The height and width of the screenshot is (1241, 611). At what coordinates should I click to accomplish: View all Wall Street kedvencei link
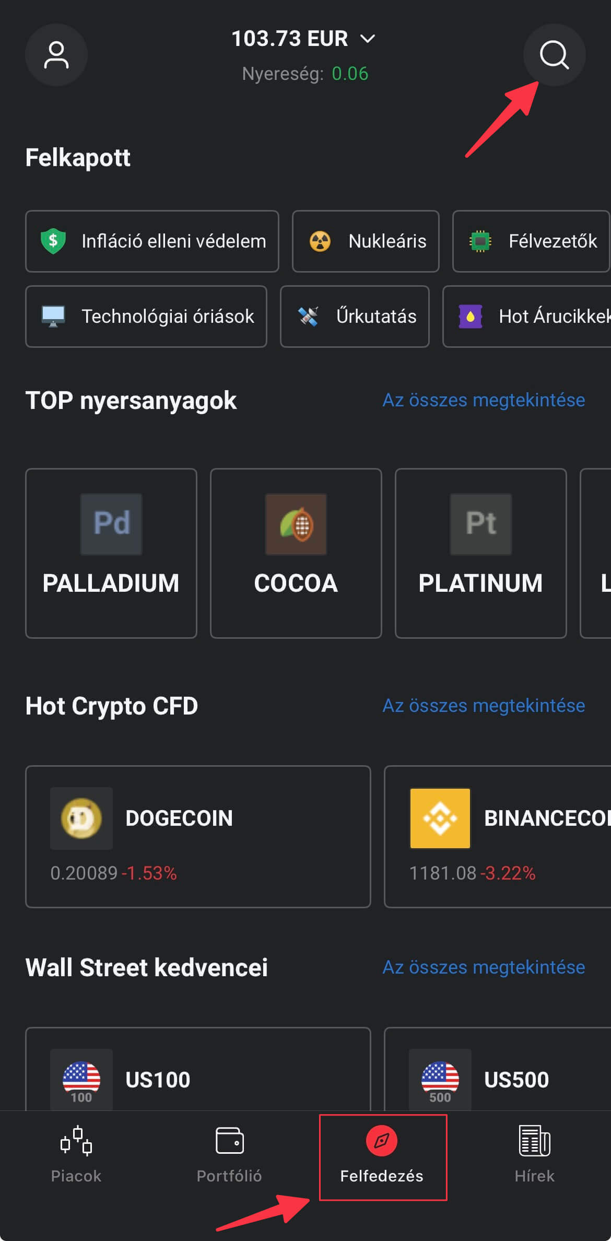[x=484, y=967]
